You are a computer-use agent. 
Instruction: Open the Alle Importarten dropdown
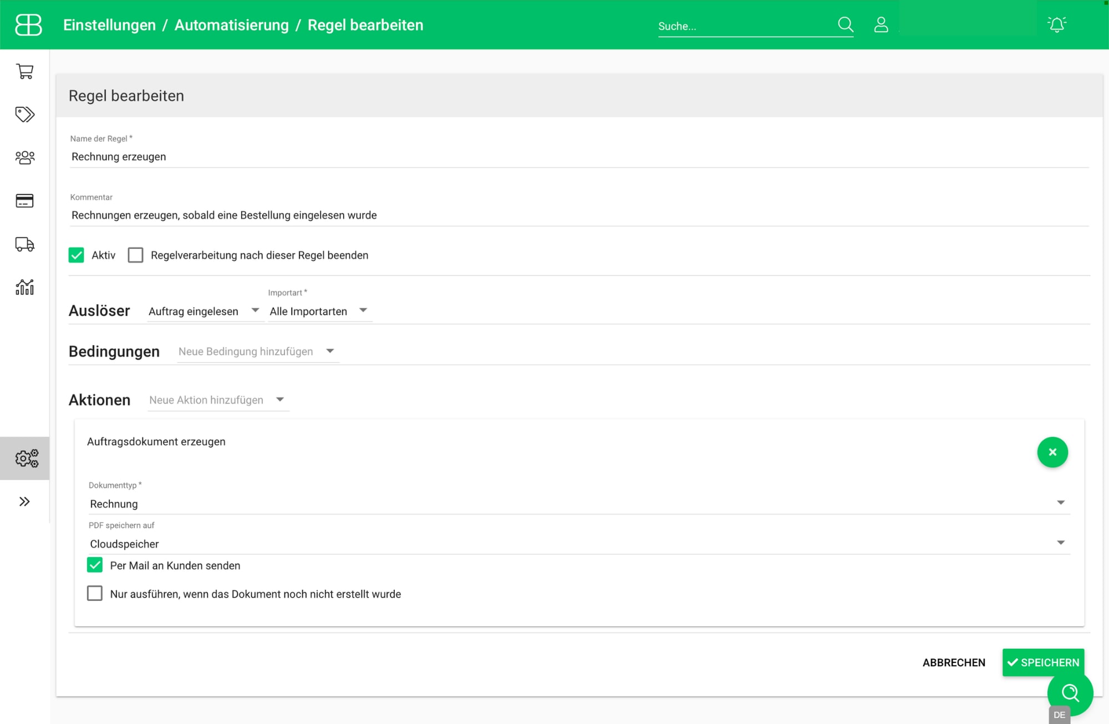[x=319, y=312]
